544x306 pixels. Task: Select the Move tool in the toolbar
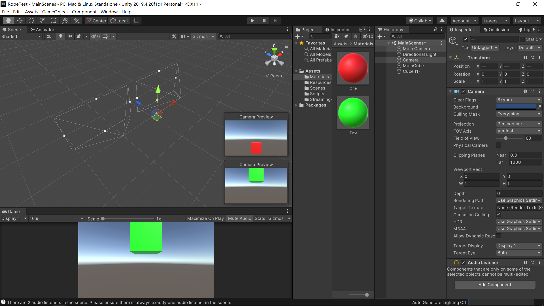20,20
